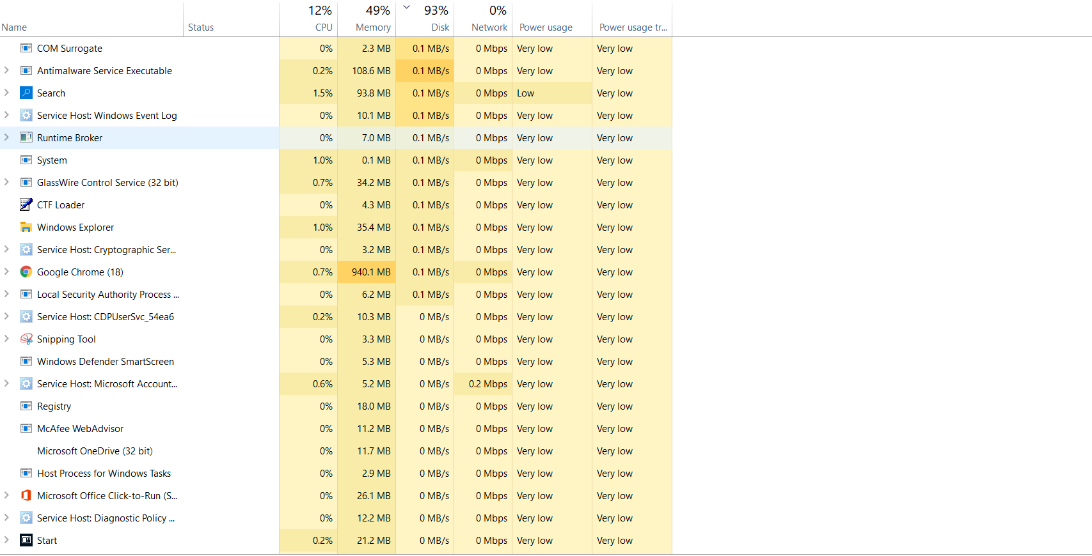
Task: Expand the Antimalware Service Executable entry
Action: click(6, 70)
